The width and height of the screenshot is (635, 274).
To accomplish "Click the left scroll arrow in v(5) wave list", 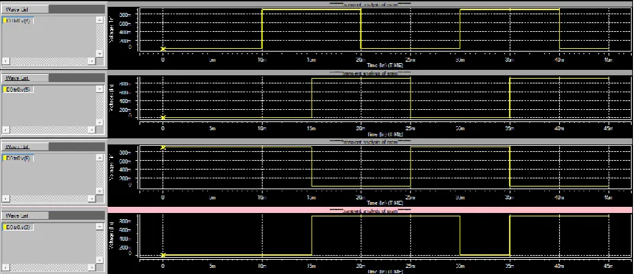I will [x=5, y=130].
